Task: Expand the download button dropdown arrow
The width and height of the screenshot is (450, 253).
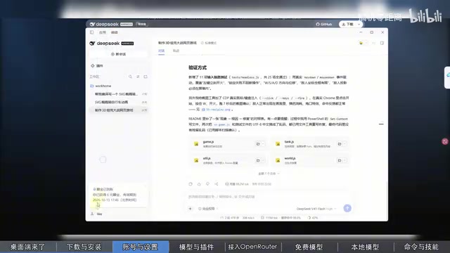Action: click(359, 24)
